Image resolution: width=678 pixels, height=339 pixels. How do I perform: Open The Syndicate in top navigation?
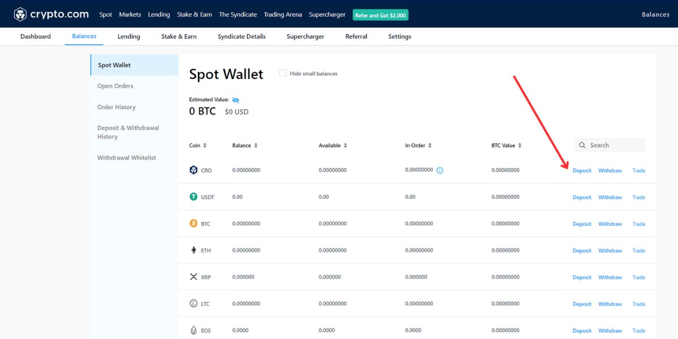[238, 15]
